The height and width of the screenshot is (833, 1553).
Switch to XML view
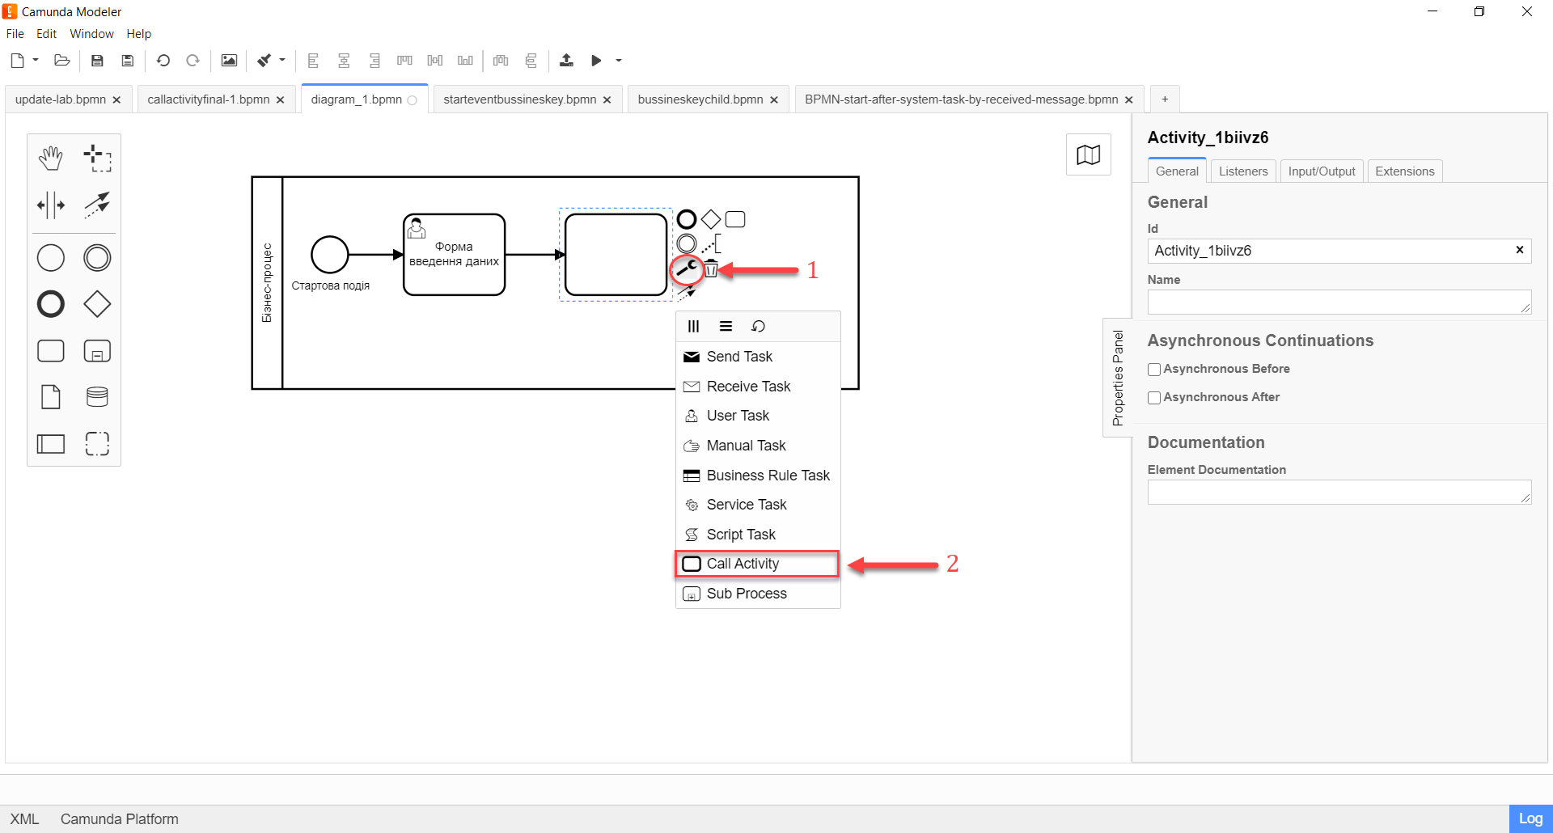click(24, 819)
